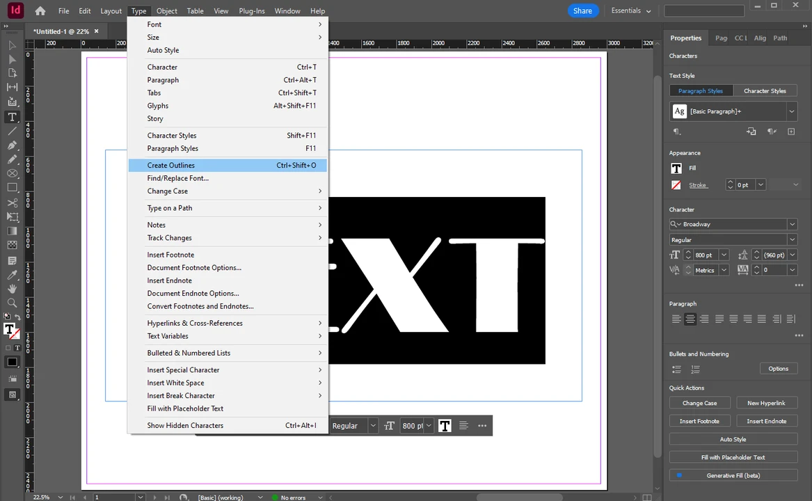Toggle Formatting Affects Container in toolbar
This screenshot has height=501, width=812.
pyautogui.click(x=8, y=348)
